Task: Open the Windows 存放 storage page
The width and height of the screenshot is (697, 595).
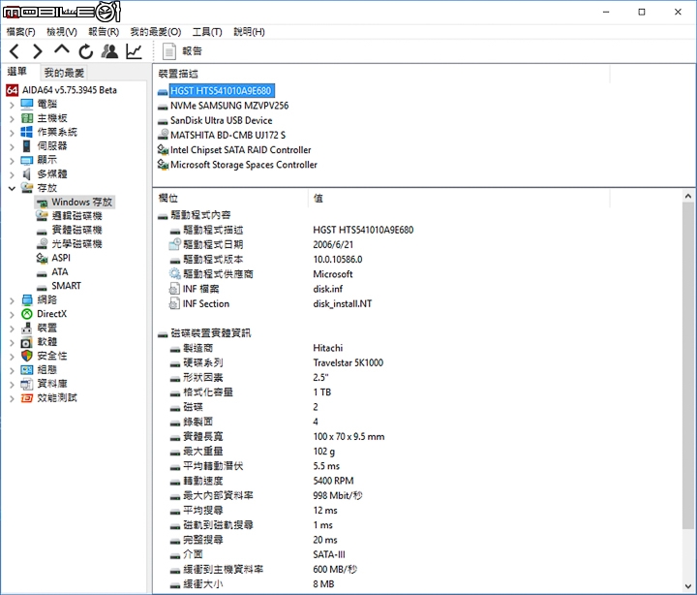Action: coord(76,202)
